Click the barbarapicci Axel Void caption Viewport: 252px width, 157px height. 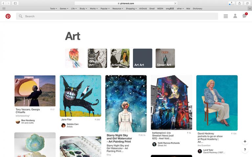point(163,135)
